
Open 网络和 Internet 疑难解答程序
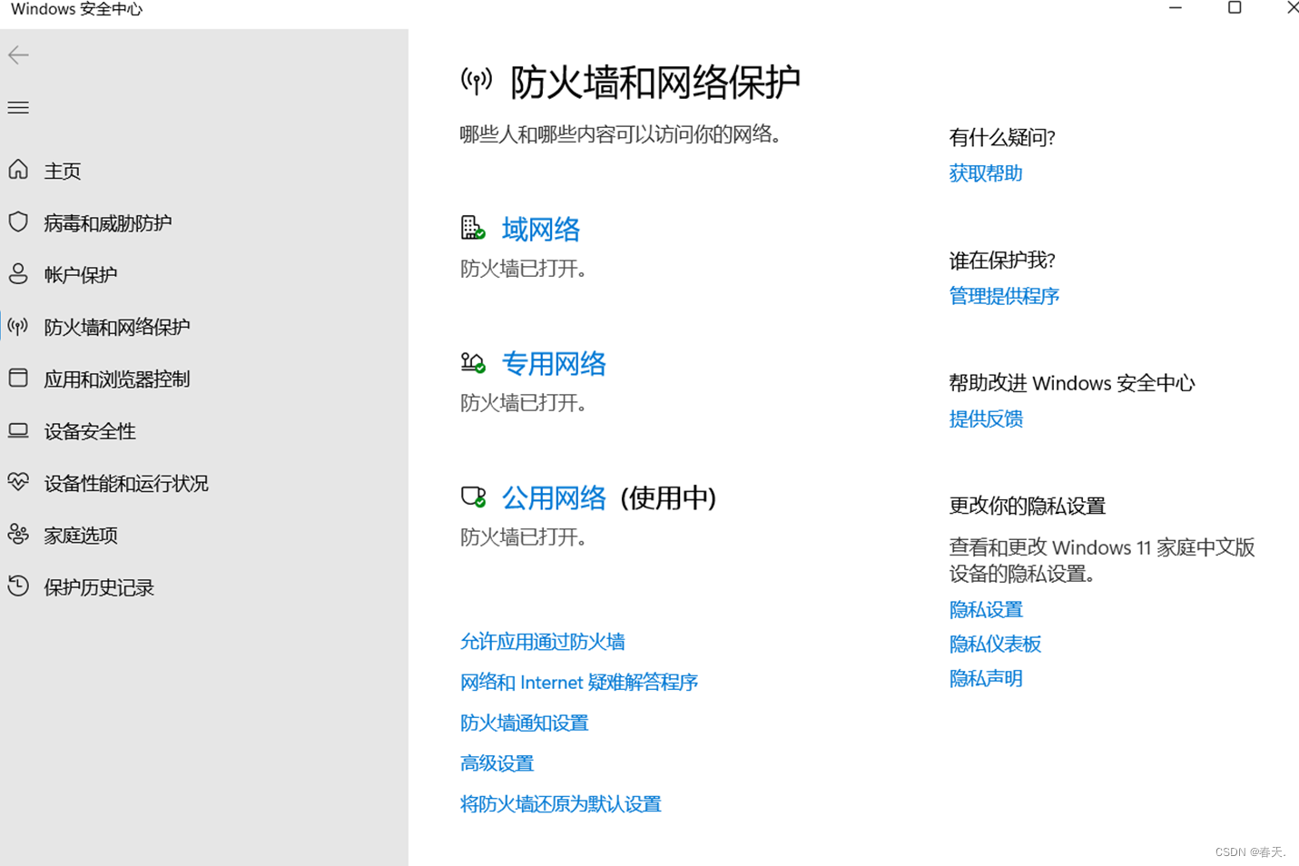[x=579, y=683]
